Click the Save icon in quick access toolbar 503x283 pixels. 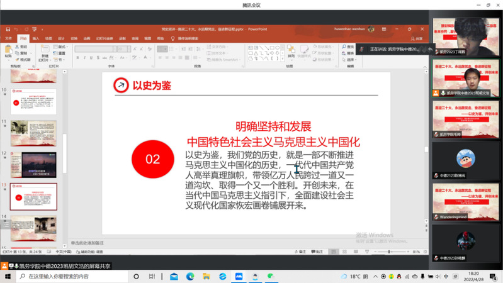(8, 29)
